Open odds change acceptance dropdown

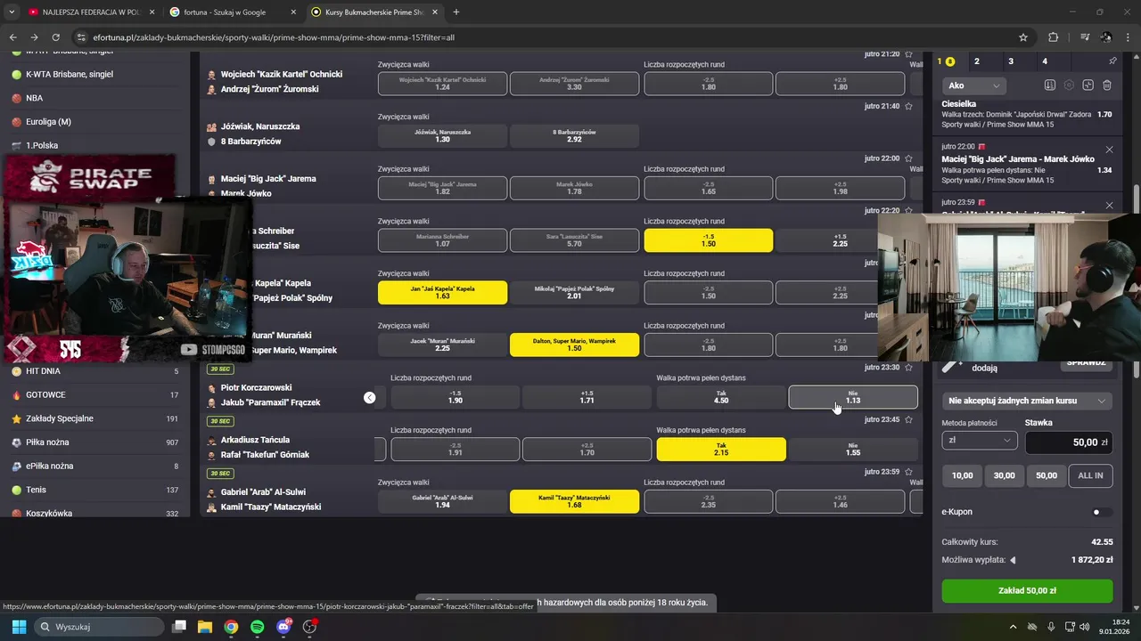click(x=1027, y=401)
